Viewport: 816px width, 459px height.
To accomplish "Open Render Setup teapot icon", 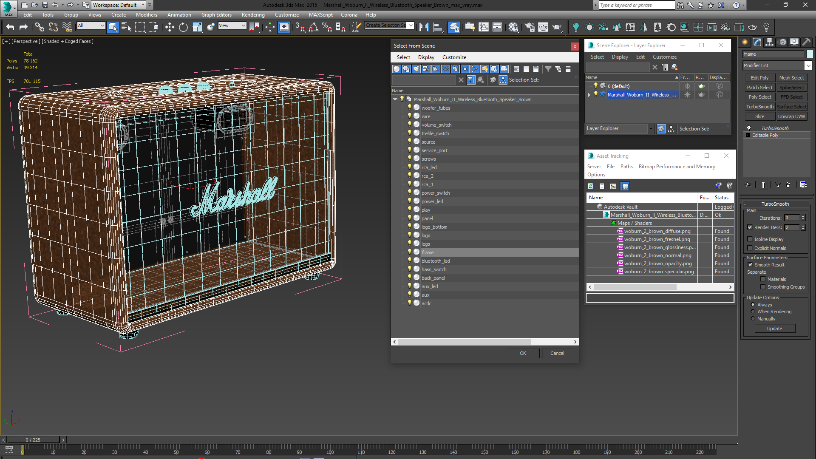I will [530, 27].
